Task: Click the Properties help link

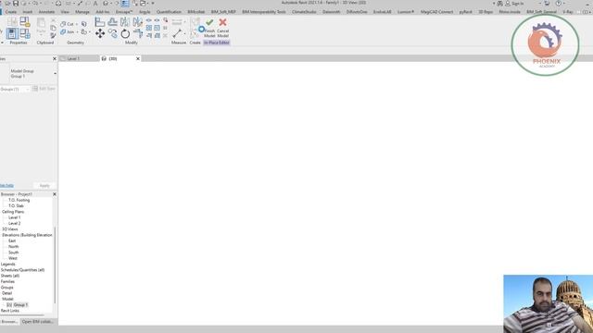Action: (x=6, y=185)
